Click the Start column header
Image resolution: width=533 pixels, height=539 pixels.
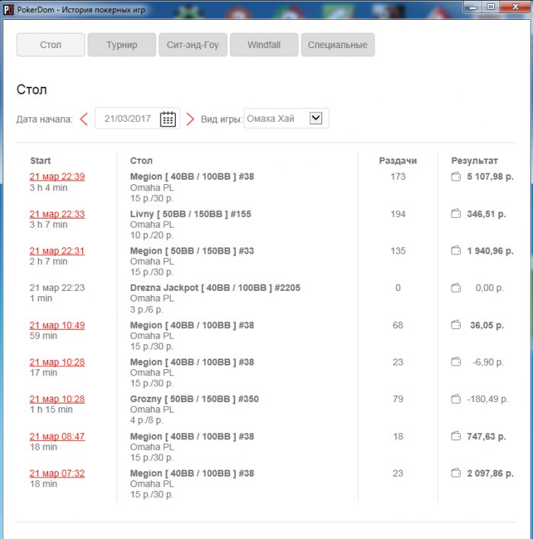pyautogui.click(x=40, y=161)
